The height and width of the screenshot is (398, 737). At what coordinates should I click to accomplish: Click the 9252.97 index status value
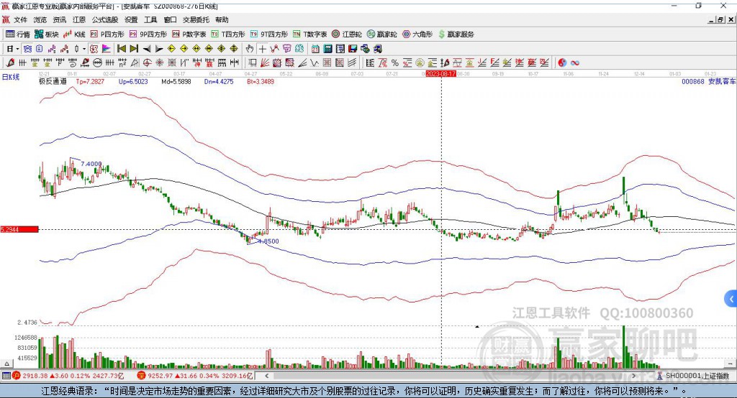(x=160, y=376)
